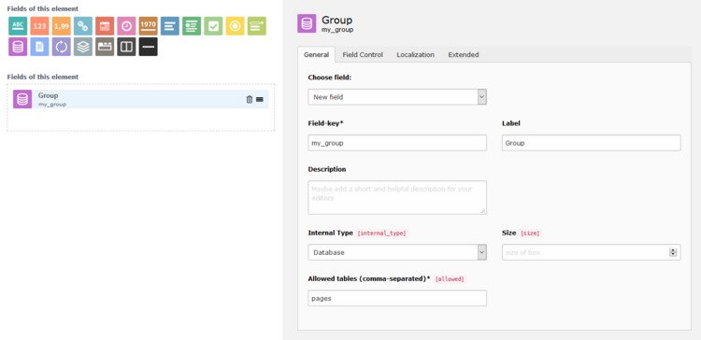The image size is (701, 340).
Task: Open the Choose field dropdown
Action: (x=397, y=97)
